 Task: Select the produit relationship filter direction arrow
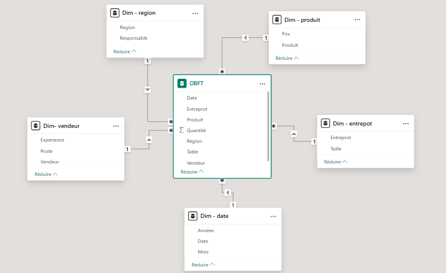245,38
